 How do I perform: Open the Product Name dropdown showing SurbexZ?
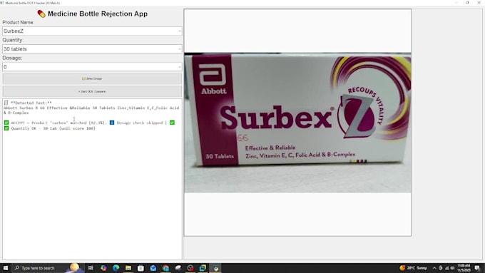pyautogui.click(x=92, y=31)
